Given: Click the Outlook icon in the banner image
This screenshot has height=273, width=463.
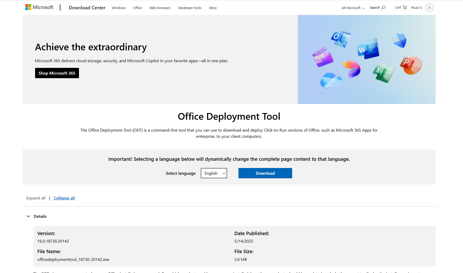Looking at the screenshot, I should (340, 39).
